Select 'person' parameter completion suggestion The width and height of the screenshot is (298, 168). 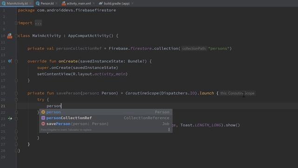106,112
